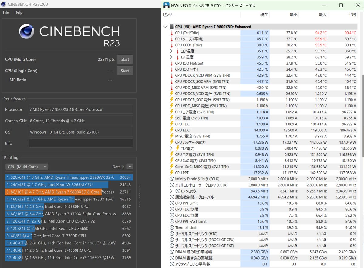Expand the コア温度 sensor subgroup
The width and height of the screenshot is (364, 268).
tap(171, 51)
